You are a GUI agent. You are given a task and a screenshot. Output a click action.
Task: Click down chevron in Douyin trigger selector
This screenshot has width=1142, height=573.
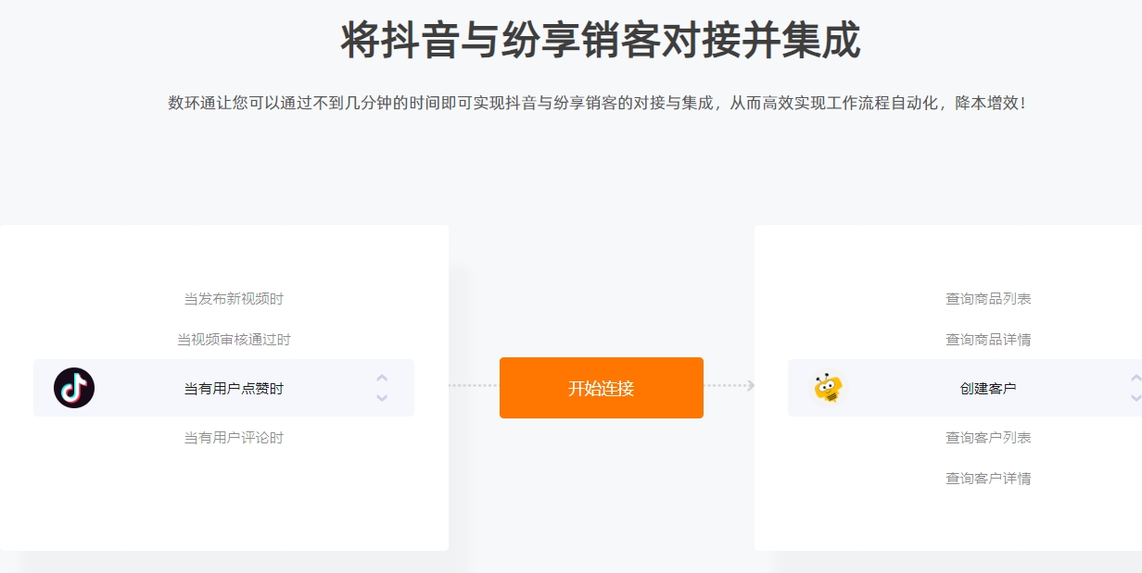coord(382,398)
